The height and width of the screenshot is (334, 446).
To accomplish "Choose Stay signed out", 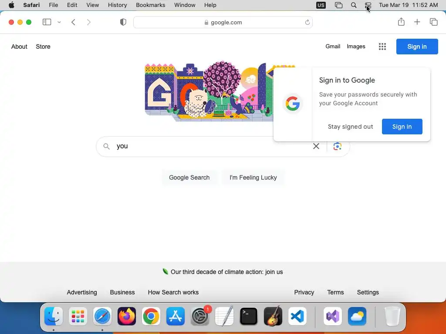I will 350,127.
